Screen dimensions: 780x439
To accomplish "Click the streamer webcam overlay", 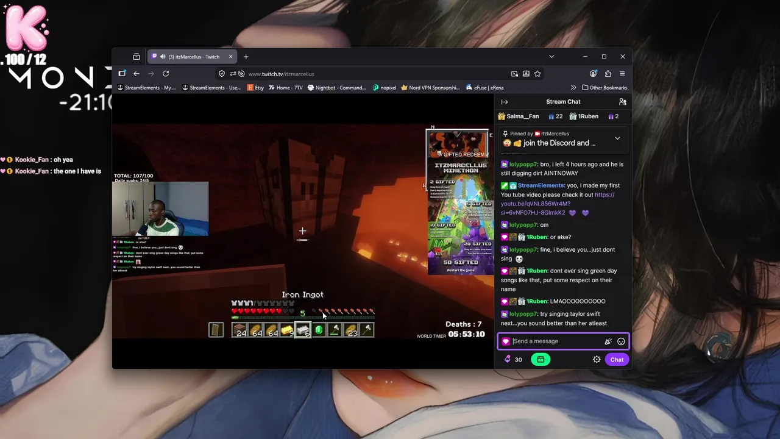I will [x=160, y=209].
